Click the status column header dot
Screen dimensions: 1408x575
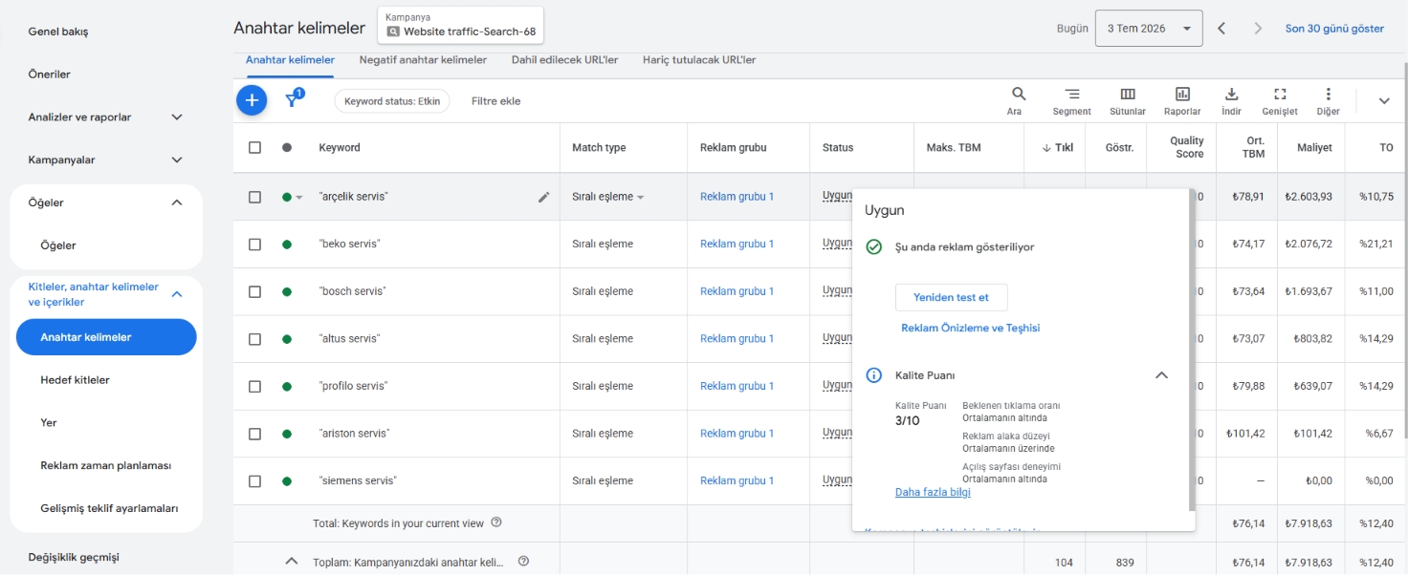coord(287,147)
